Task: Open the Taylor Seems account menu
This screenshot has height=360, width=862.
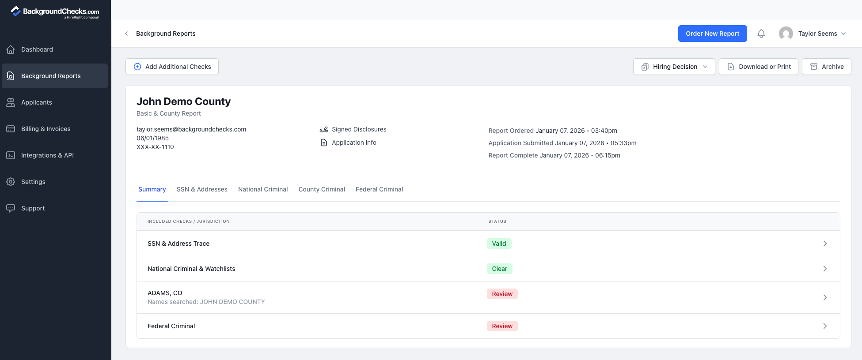Action: coord(813,34)
